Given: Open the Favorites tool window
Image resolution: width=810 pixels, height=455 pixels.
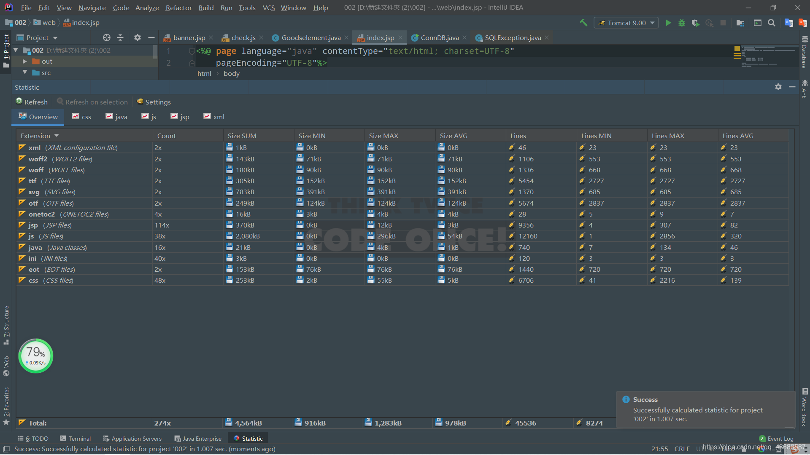Looking at the screenshot, I should click(x=6, y=406).
